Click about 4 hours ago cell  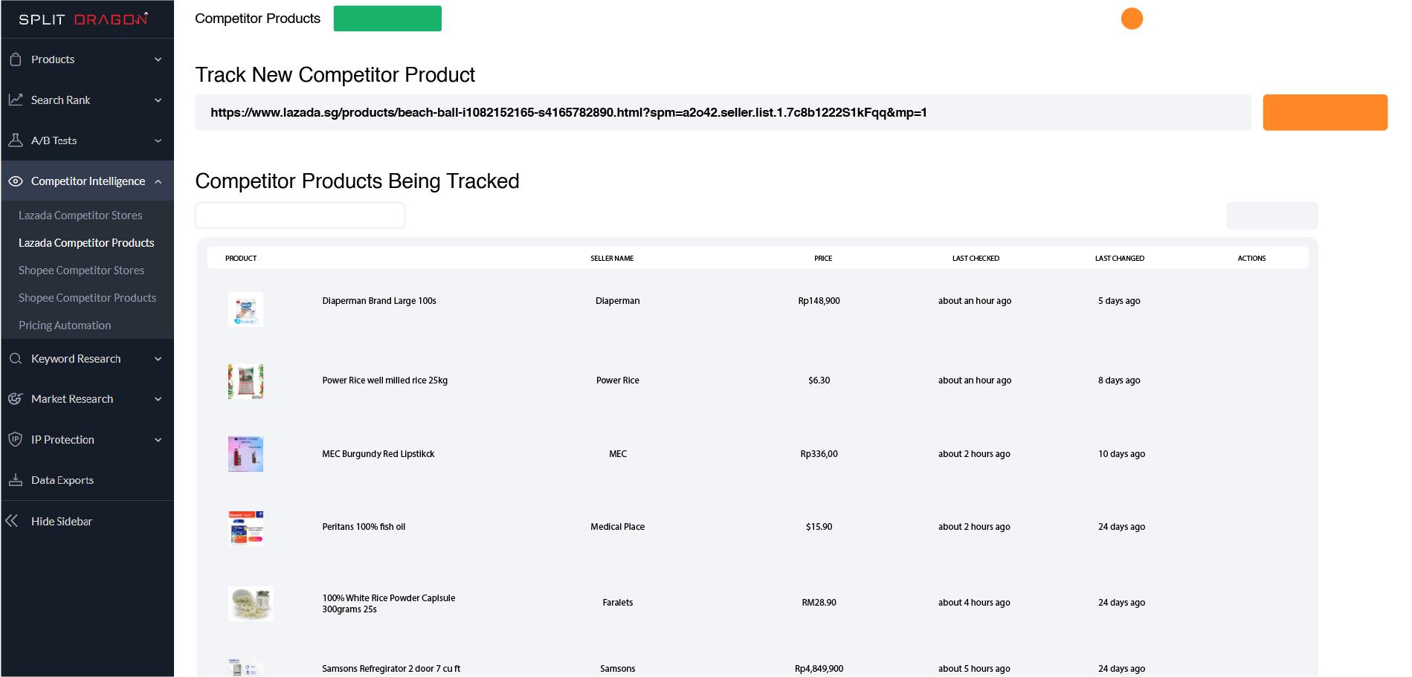pos(974,603)
